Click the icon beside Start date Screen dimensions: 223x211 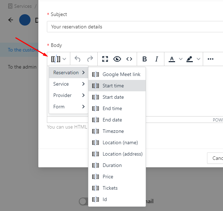96,97
